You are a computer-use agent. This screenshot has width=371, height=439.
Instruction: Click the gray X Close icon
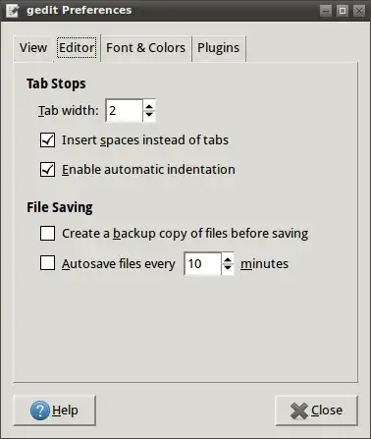click(299, 411)
